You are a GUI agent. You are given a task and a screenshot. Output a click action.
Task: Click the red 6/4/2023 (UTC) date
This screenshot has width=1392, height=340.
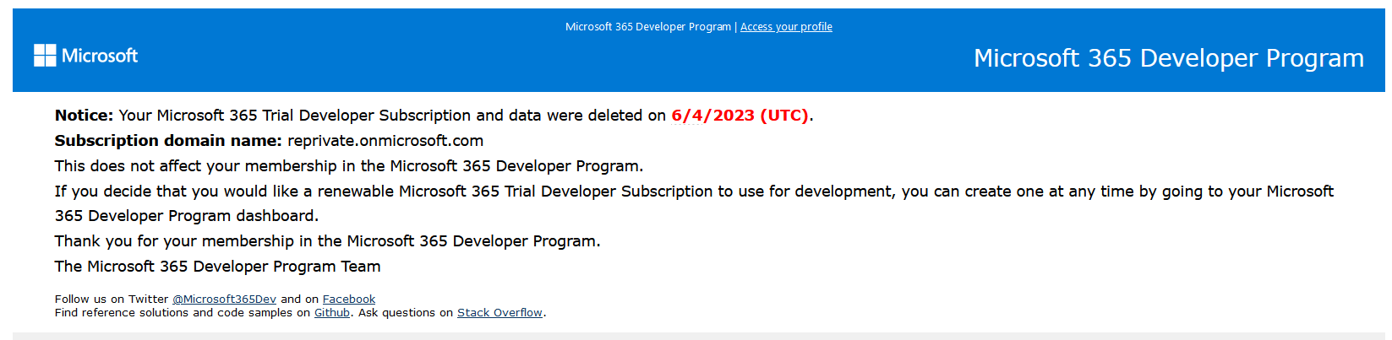coord(740,116)
